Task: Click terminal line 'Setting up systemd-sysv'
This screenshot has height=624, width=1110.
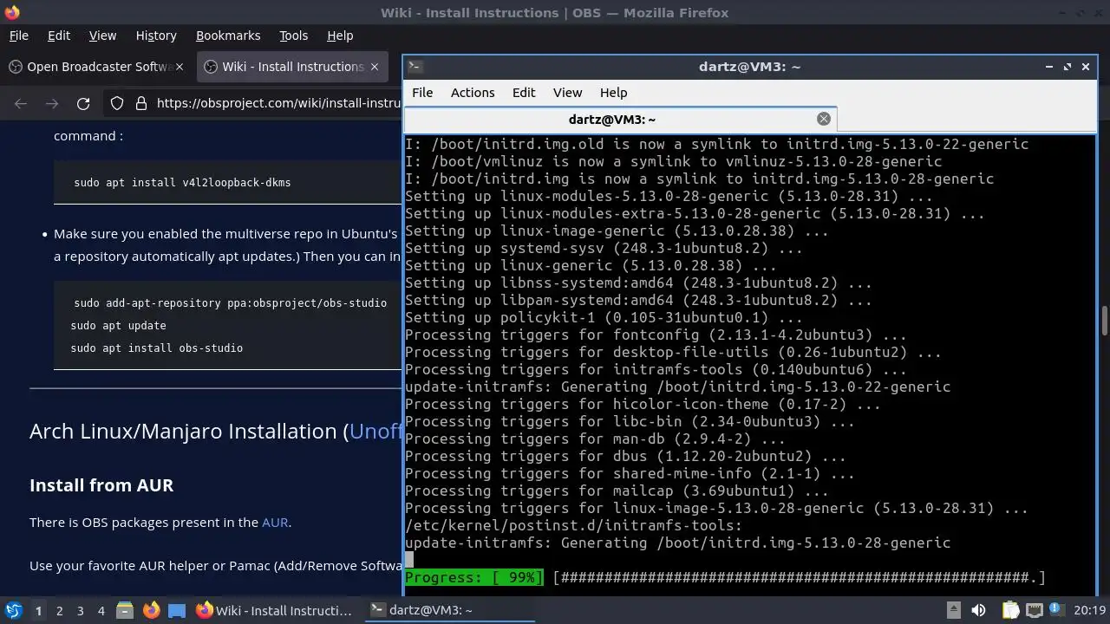Action: [604, 248]
